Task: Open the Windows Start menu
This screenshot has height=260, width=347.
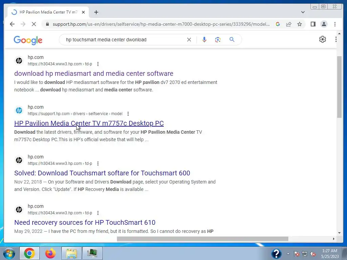Action: (x=9, y=253)
